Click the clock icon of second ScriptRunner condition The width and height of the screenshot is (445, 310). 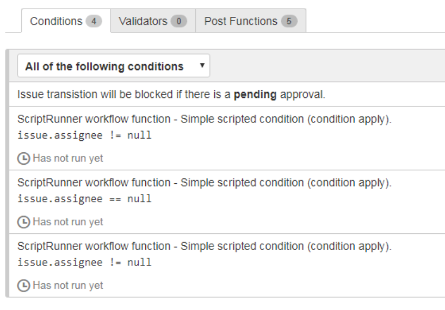(23, 222)
